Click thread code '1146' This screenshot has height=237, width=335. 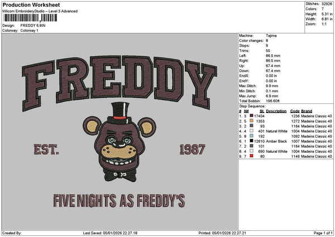pos(295,157)
